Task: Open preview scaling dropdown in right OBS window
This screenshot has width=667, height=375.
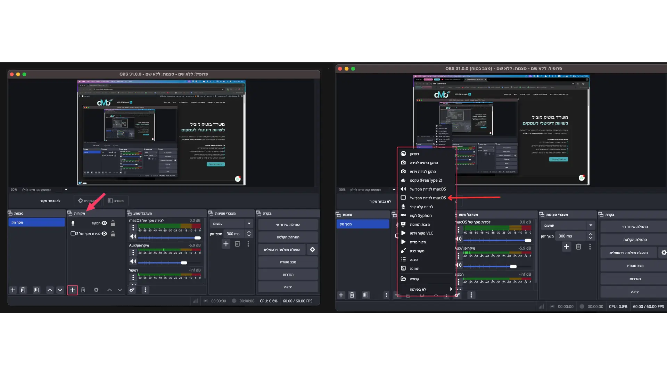Action: click(394, 190)
